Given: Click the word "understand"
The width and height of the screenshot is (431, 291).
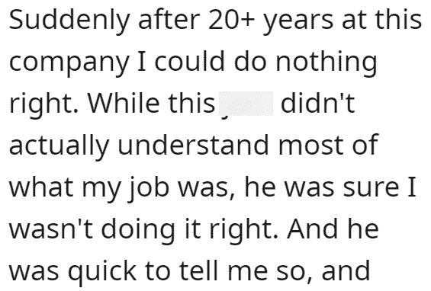Looking at the screenshot, I should 193,144.
